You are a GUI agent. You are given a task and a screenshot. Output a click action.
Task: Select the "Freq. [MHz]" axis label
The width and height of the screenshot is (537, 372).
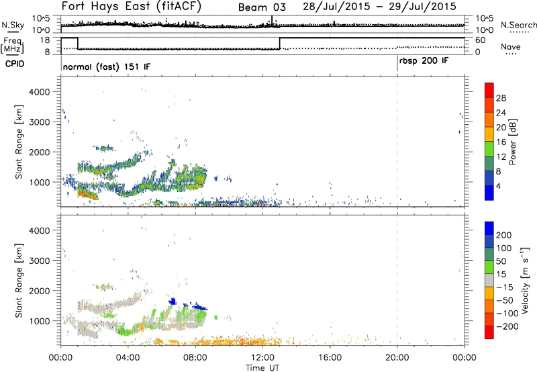coord(13,45)
